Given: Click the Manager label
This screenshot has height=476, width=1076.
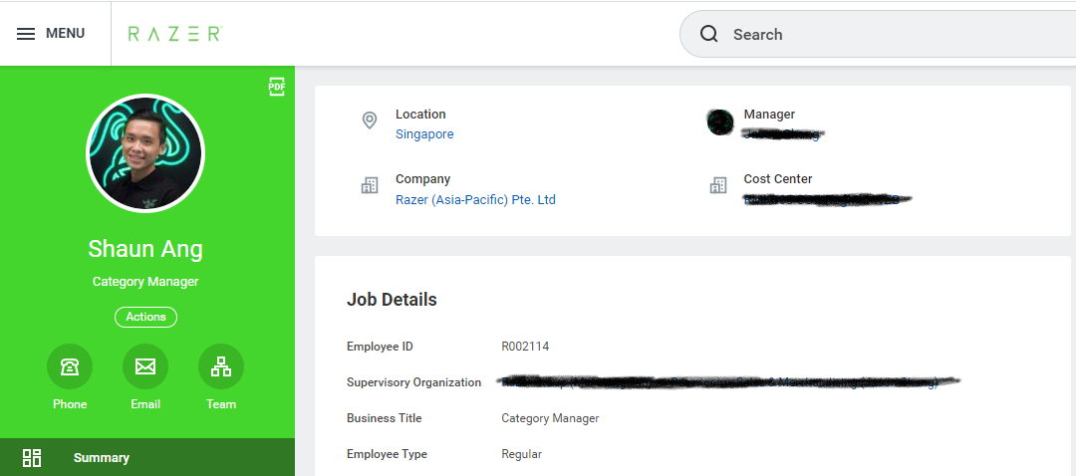Looking at the screenshot, I should pos(769,115).
